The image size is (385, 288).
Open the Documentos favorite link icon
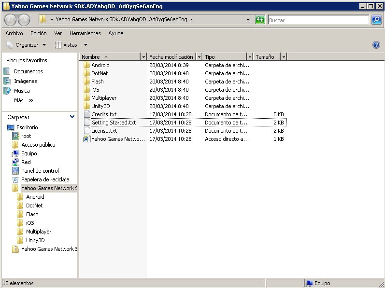click(7, 71)
